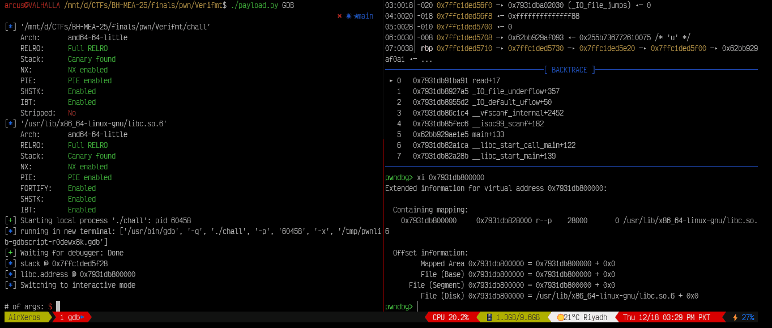Click the memory chip icon before RAM usage
Viewport: 772px width, 328px height.
click(490, 317)
